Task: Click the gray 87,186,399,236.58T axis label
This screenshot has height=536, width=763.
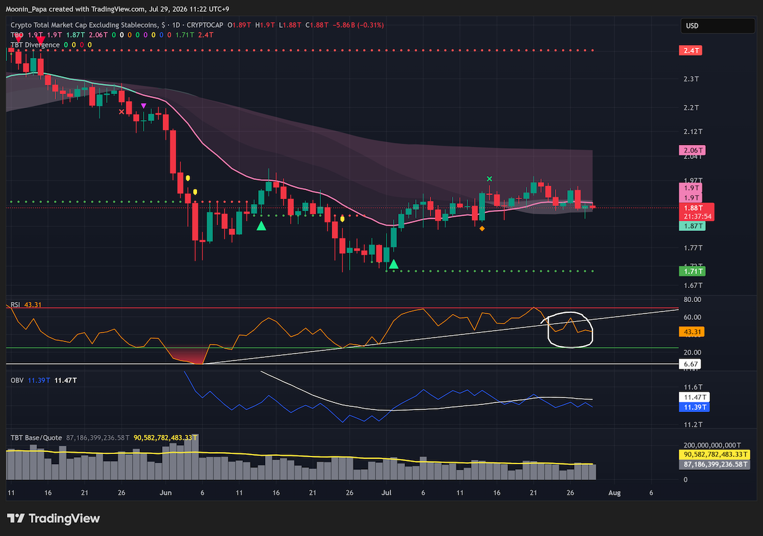Action: pos(715,465)
